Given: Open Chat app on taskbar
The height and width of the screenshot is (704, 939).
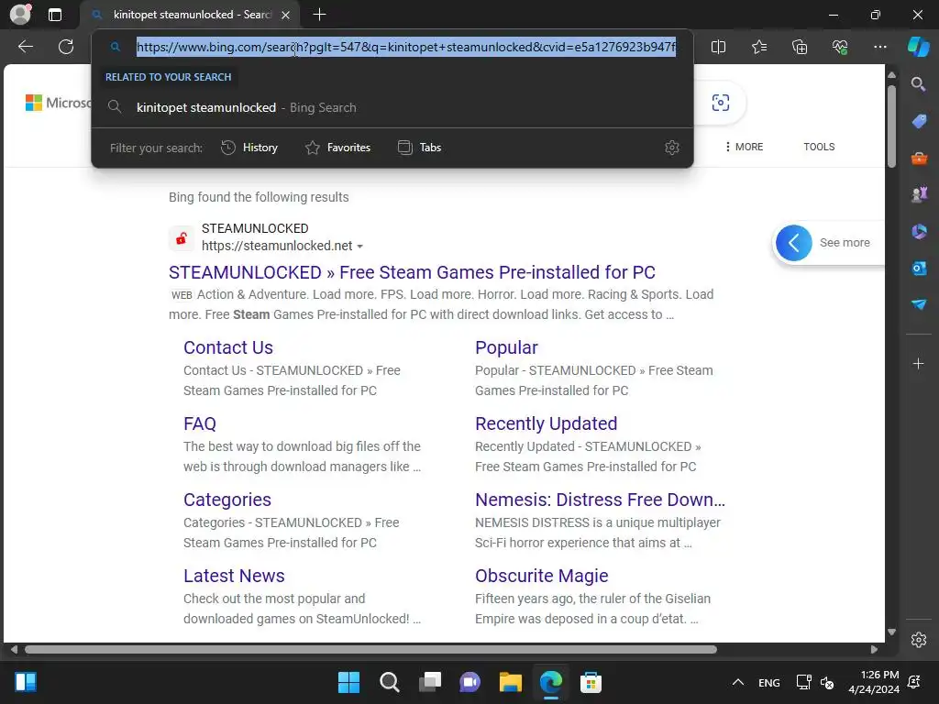Looking at the screenshot, I should click(470, 682).
